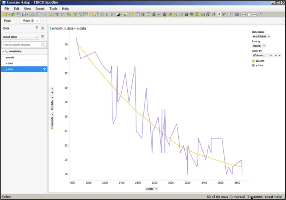Switch to the first Page tab

point(8,21)
